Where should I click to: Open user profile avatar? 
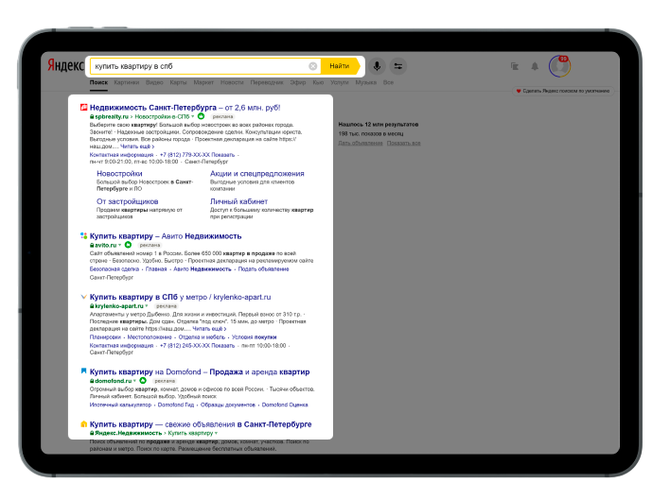(559, 66)
